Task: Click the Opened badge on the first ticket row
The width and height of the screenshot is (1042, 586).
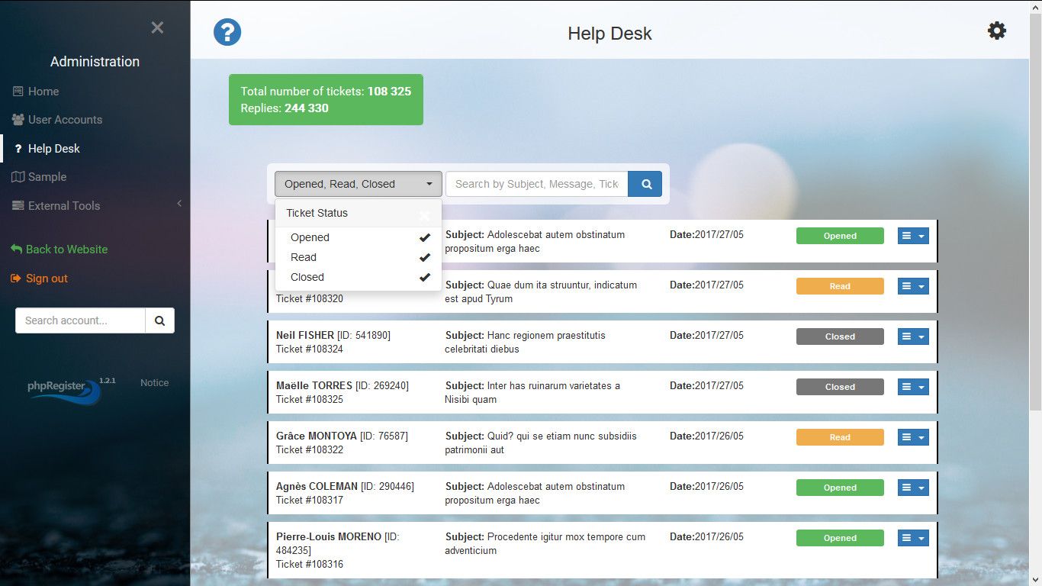Action: click(840, 236)
